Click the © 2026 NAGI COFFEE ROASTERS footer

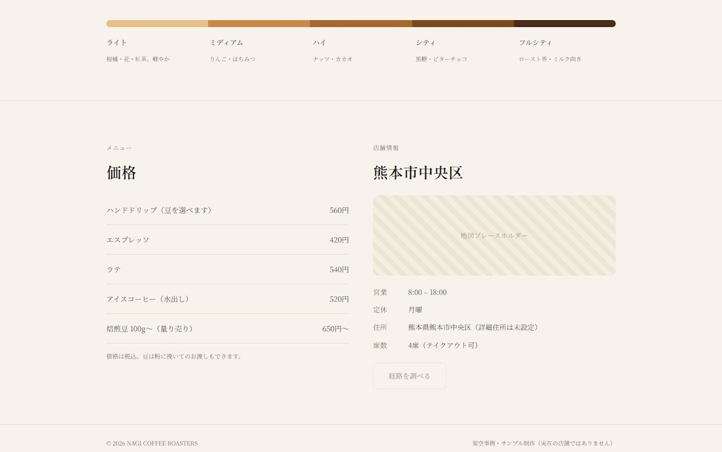pos(152,443)
